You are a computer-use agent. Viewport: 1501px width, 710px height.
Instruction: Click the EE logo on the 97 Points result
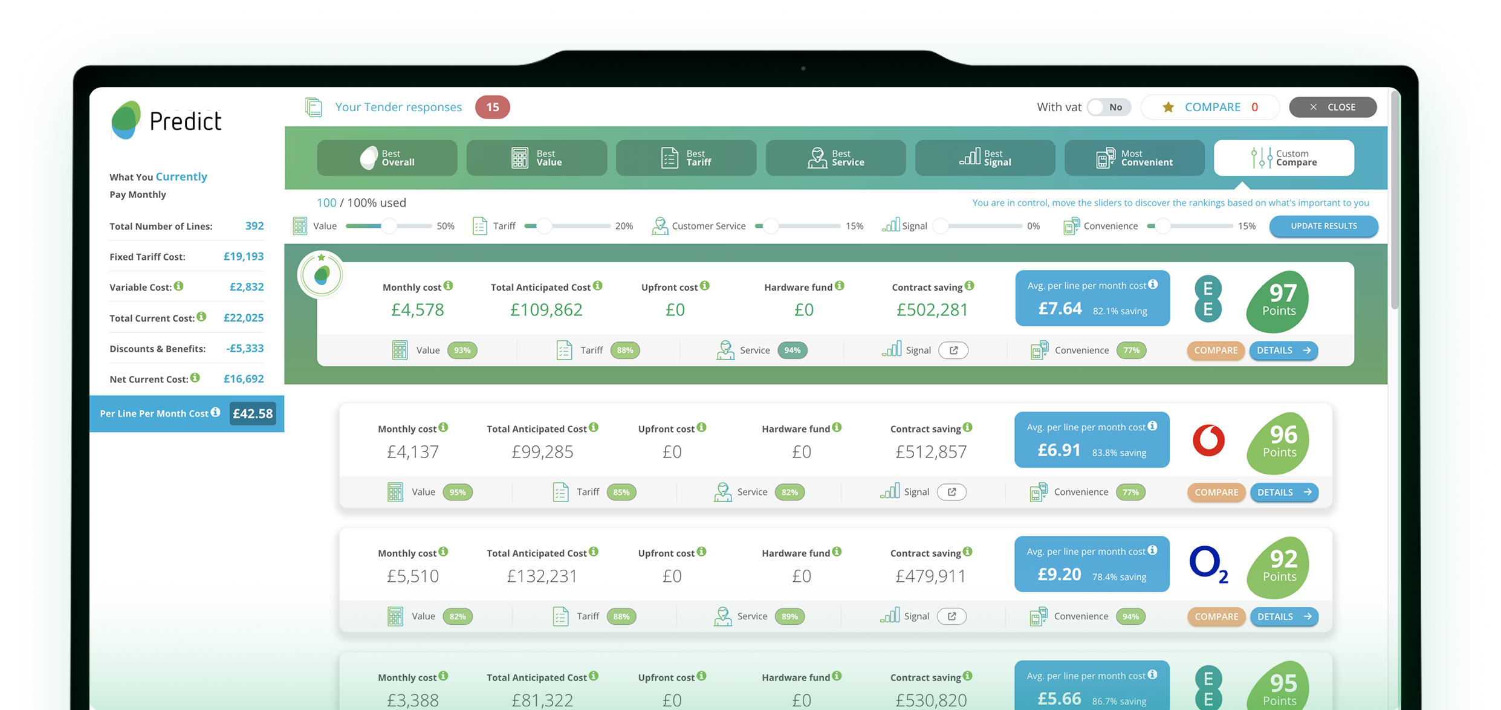(x=1207, y=299)
